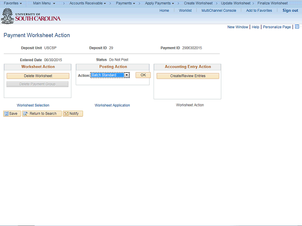Viewport: 302px width, 226px height.
Task: Open the Favorites dropdown menu
Action: coord(13,3)
